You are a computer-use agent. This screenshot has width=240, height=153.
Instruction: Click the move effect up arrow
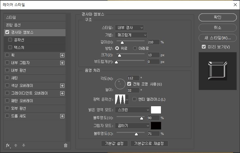point(16,145)
